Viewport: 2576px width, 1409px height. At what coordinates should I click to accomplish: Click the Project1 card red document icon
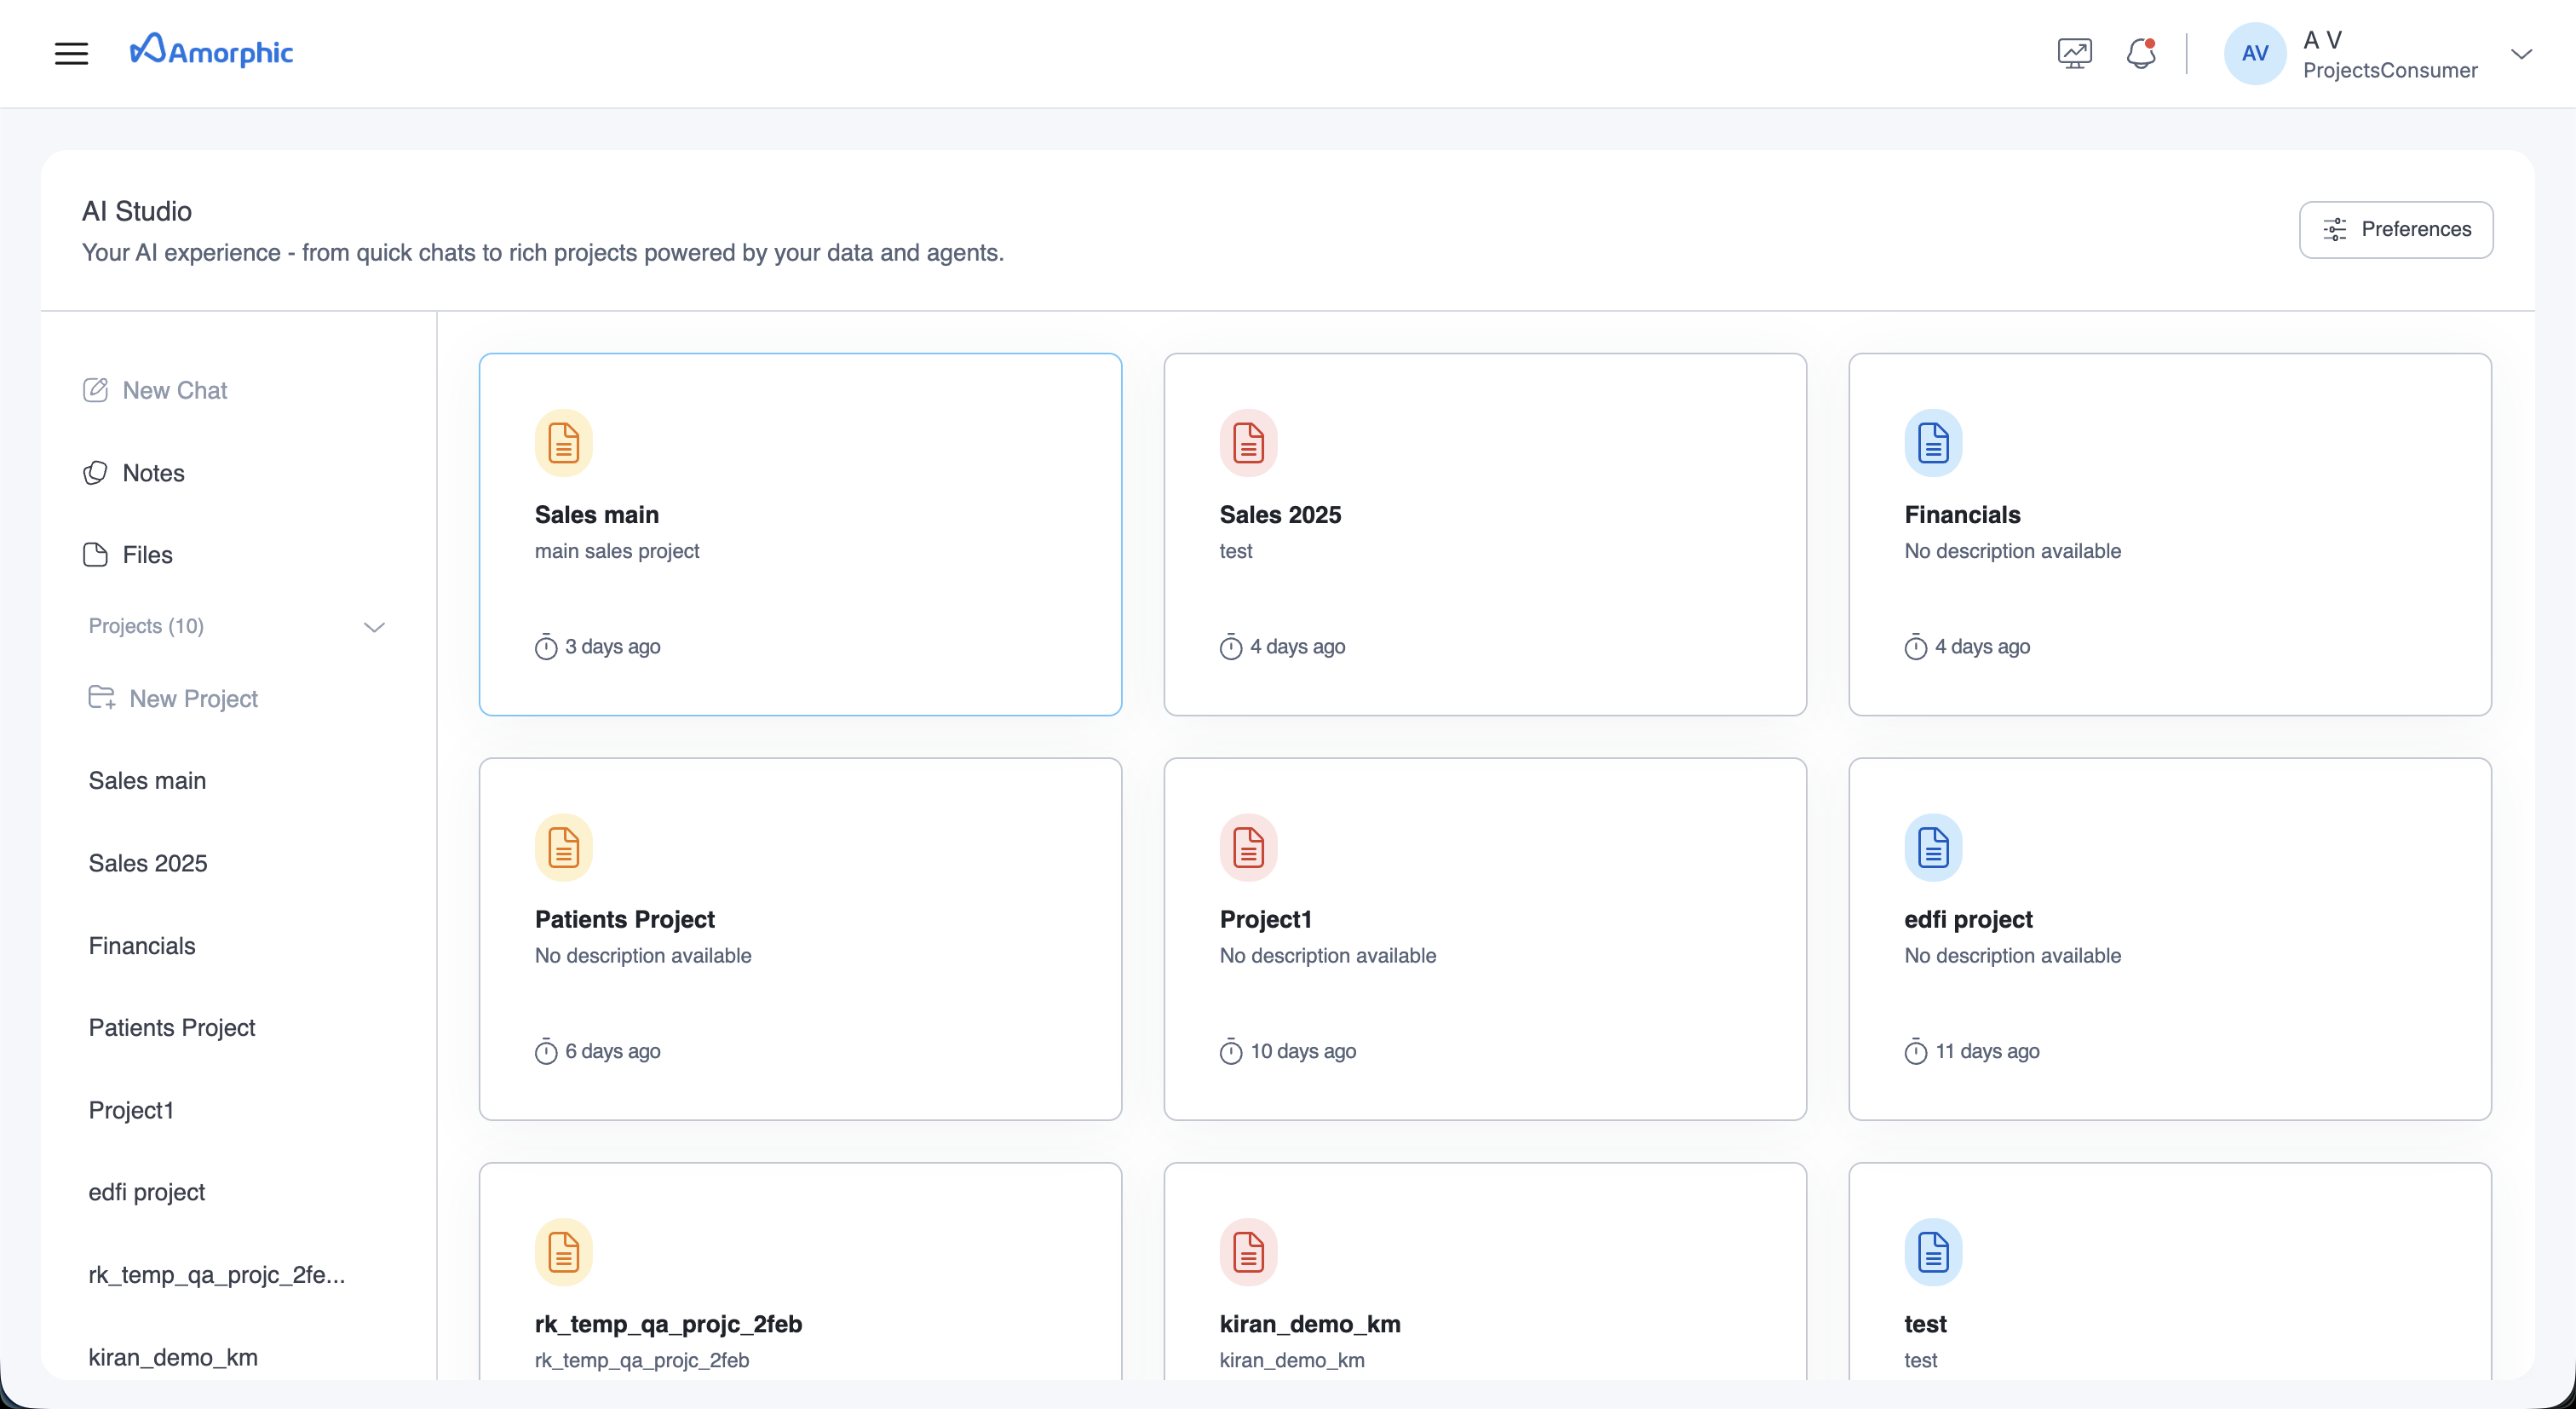[1247, 848]
